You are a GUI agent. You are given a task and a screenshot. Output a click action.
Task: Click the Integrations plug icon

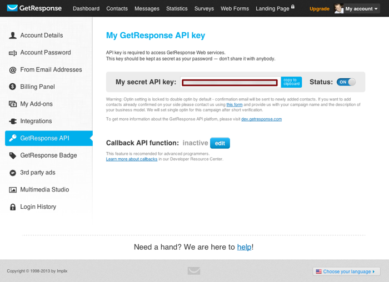(13, 121)
